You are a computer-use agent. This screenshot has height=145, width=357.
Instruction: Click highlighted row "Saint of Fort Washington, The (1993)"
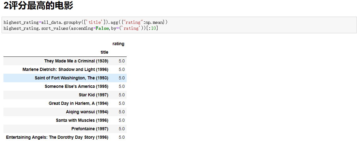coord(72,78)
